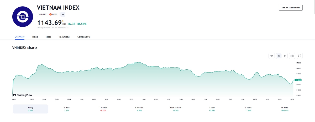
Task: Click the TradingView logo on chart
Action: pyautogui.click(x=22, y=95)
